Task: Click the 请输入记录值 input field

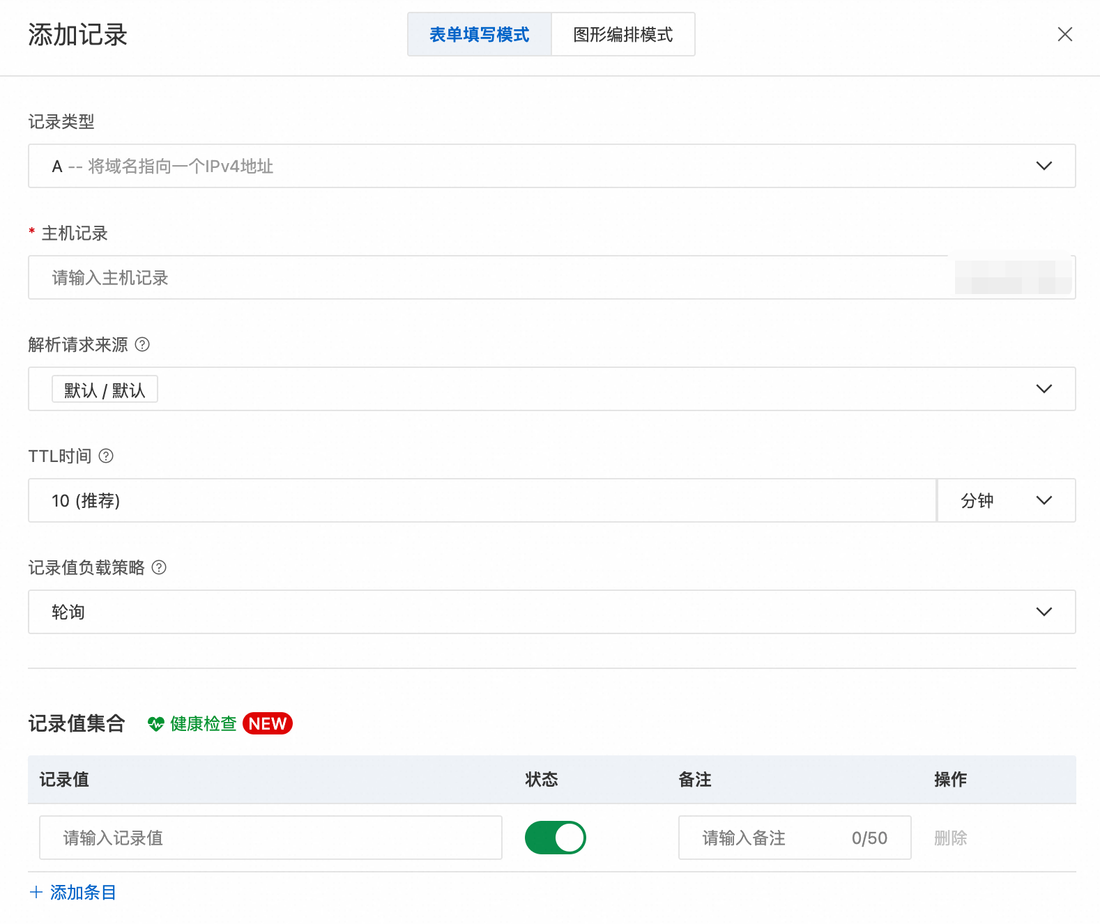Action: tap(270, 838)
